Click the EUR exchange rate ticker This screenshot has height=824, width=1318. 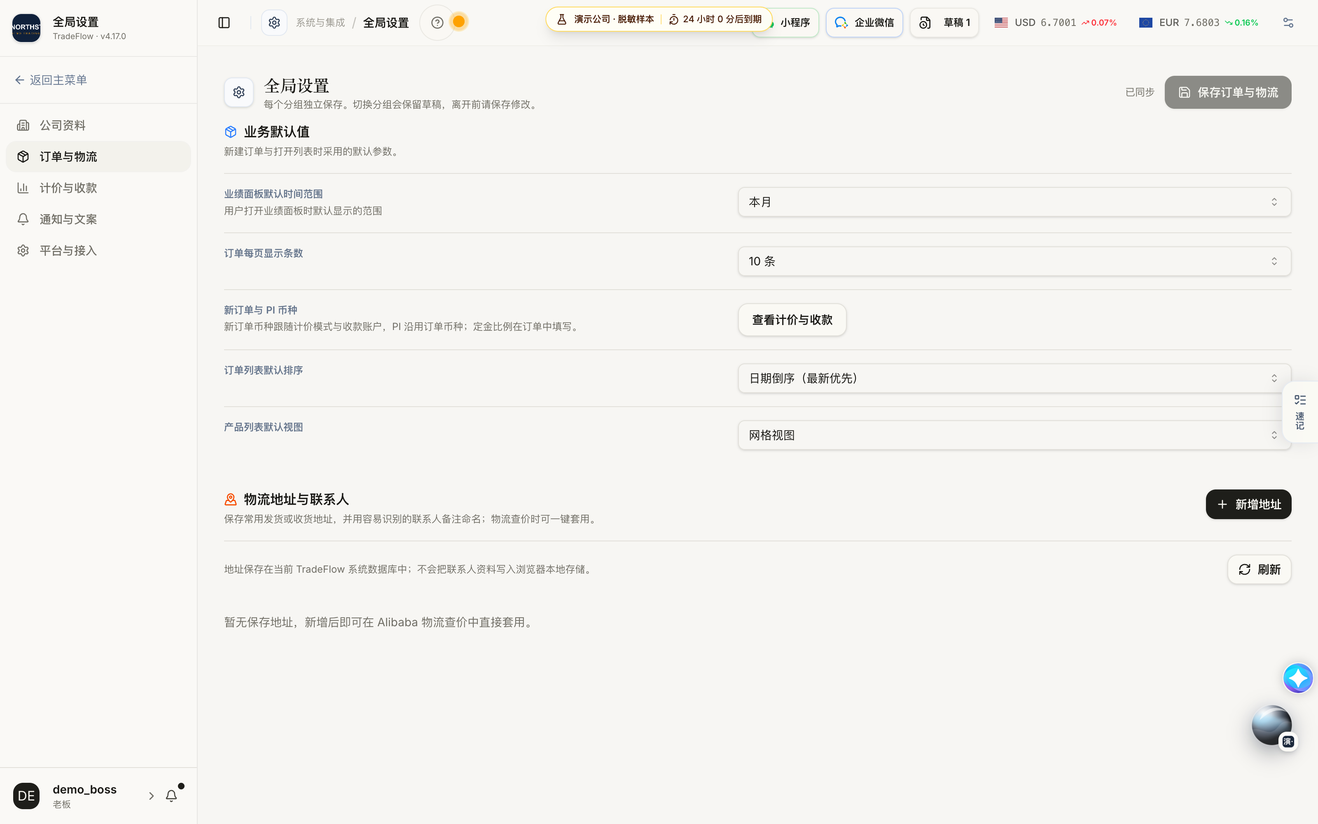(x=1198, y=22)
